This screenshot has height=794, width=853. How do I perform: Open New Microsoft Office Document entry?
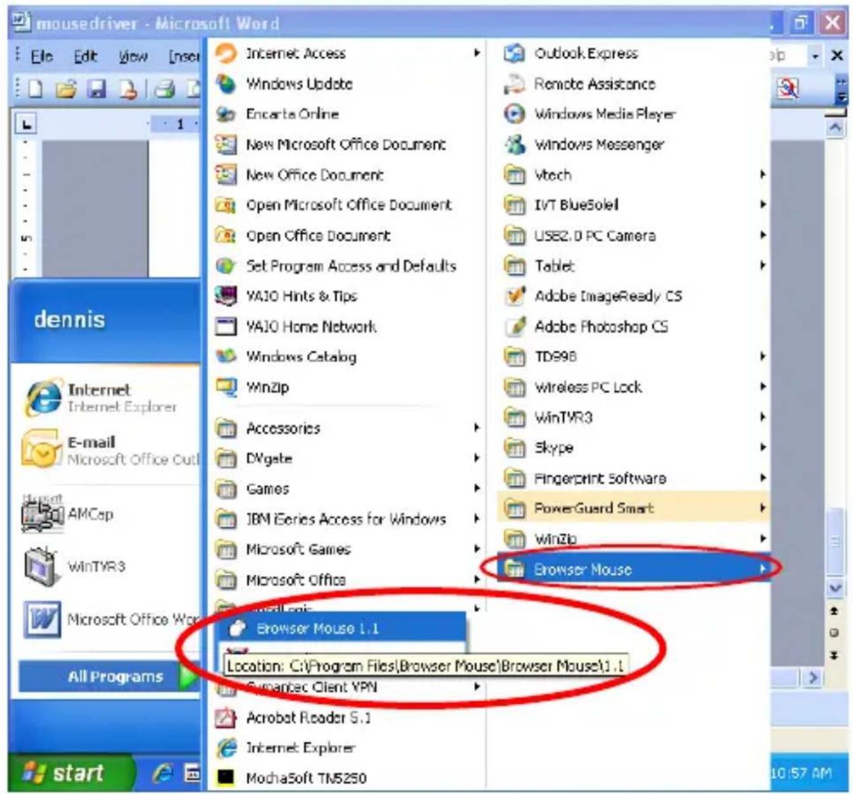point(347,144)
